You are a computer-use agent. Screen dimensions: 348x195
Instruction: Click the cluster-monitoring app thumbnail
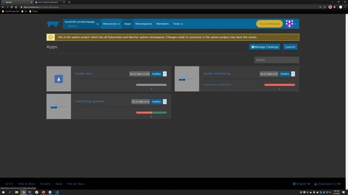[x=187, y=79]
